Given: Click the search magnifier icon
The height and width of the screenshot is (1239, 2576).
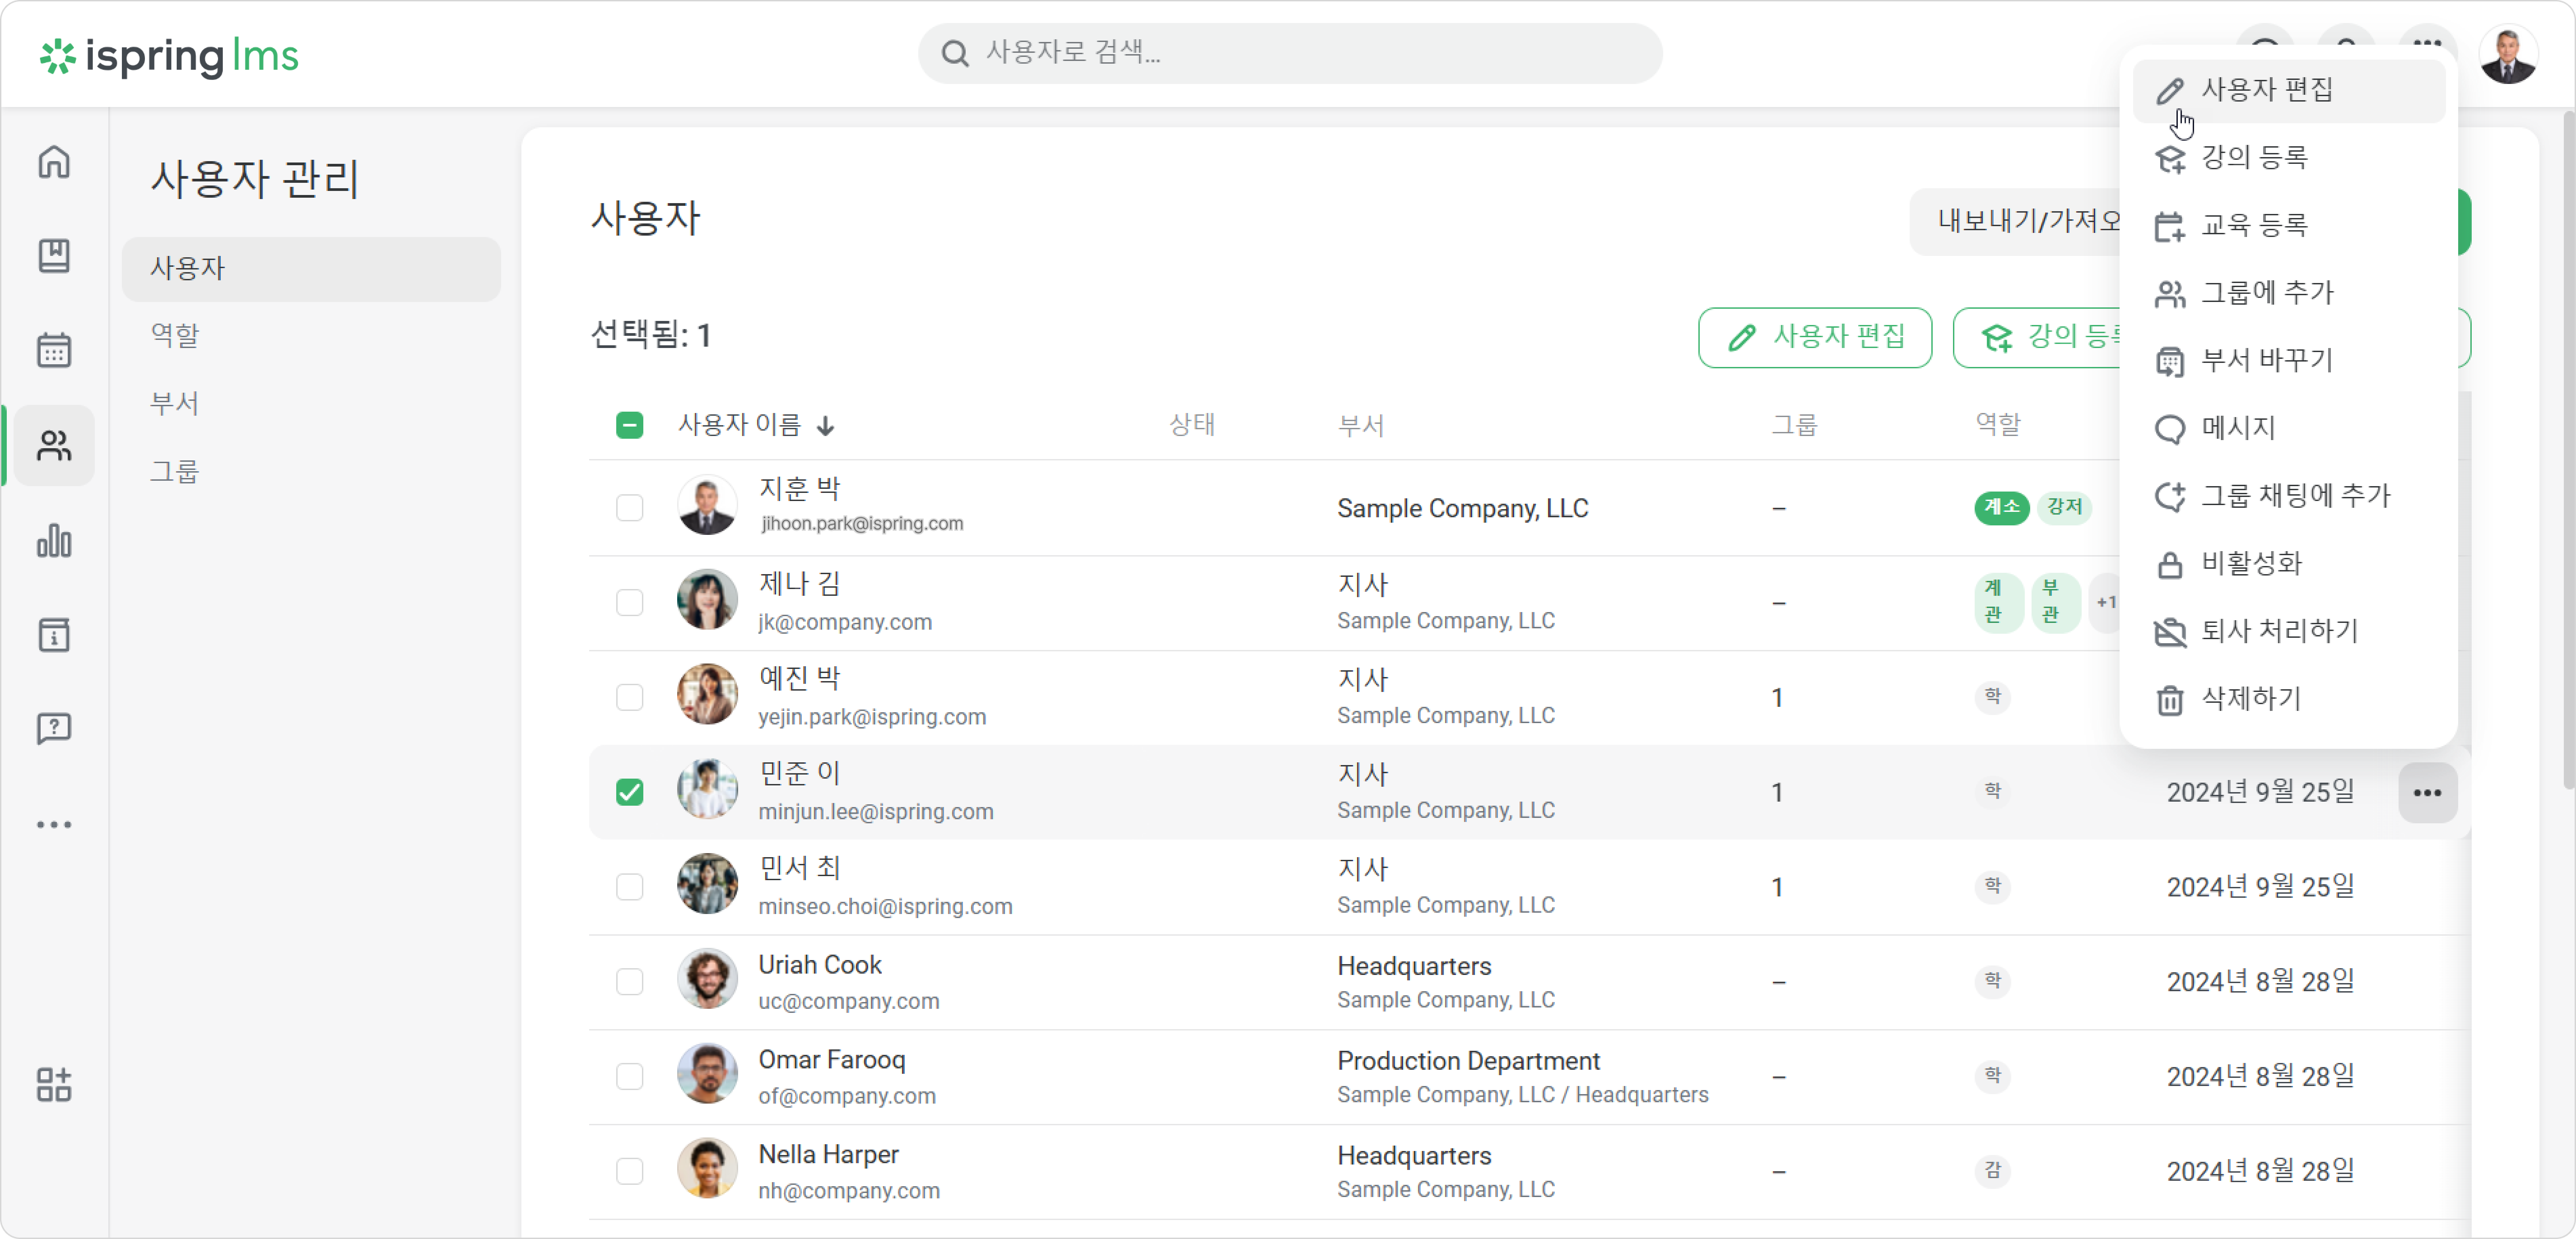Looking at the screenshot, I should [955, 53].
